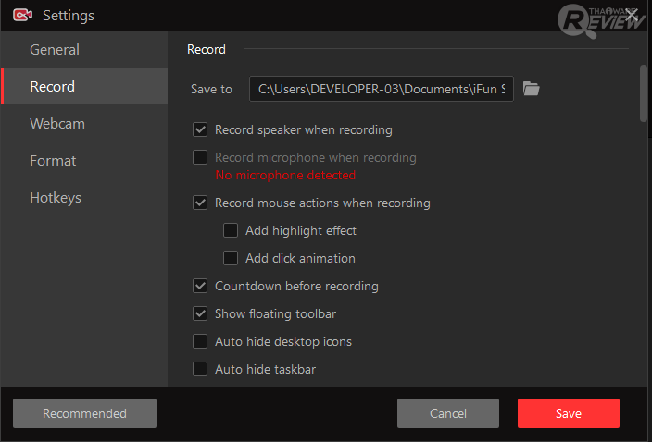Screen dimensions: 652x442
Task: Click the settings panel vertical scrollbar
Action: pyautogui.click(x=644, y=93)
